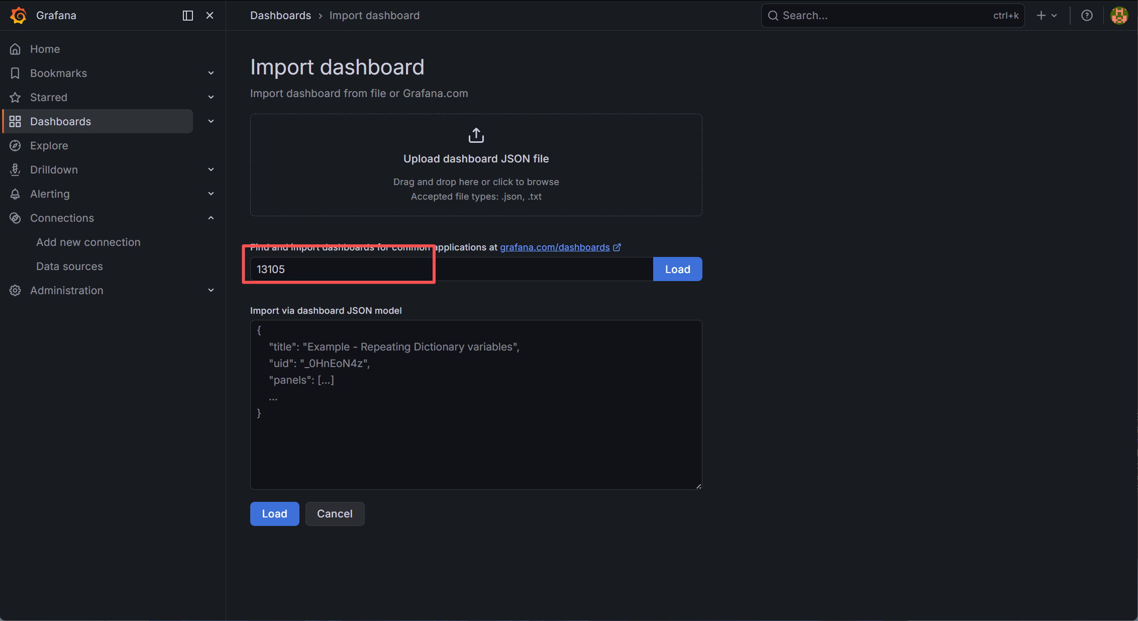This screenshot has height=621, width=1138.
Task: Open Bookmarks in the sidebar
Action: point(58,73)
